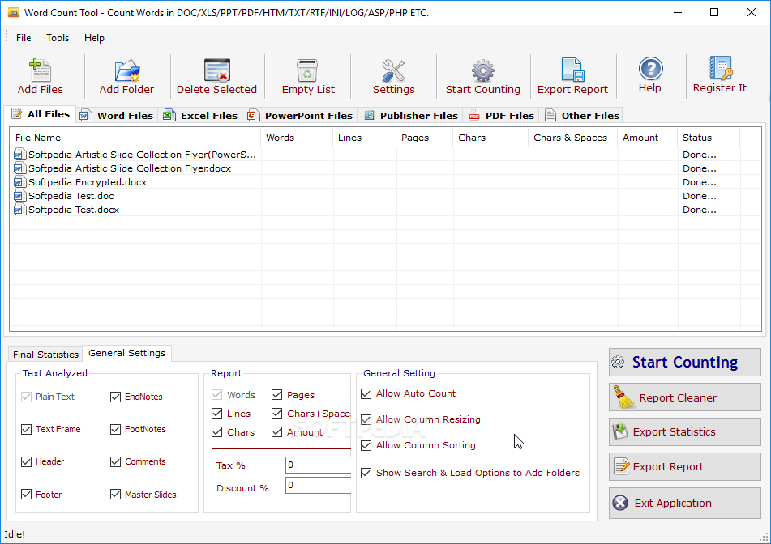Disable Allow Column Sorting
This screenshot has width=771, height=544.
(366, 445)
